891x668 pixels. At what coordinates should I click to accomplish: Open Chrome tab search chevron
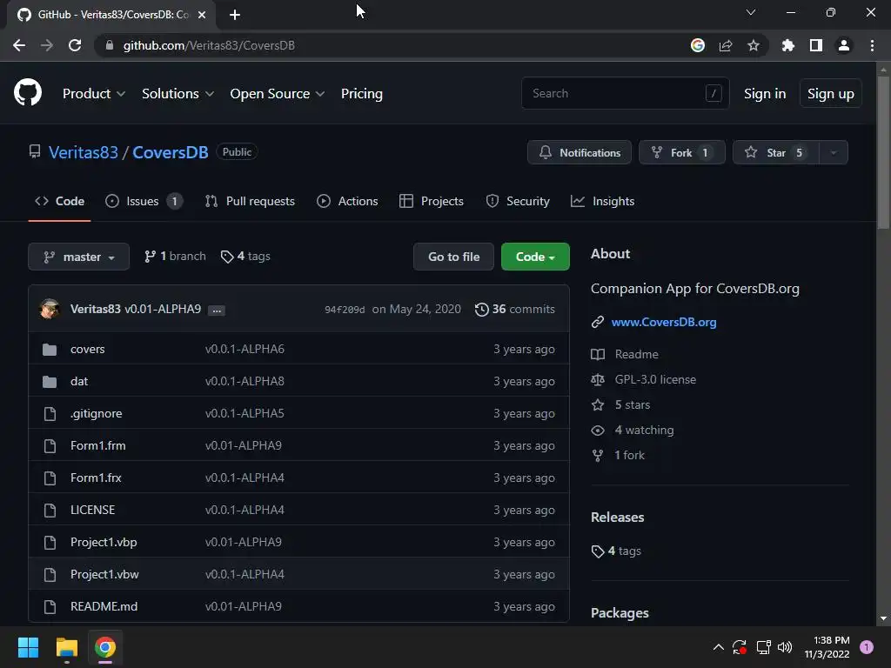[x=751, y=12]
